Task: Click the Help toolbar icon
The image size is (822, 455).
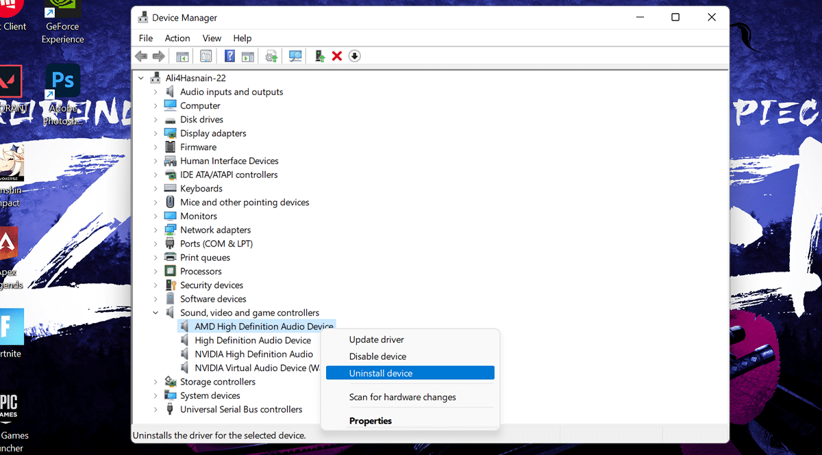Action: click(x=230, y=56)
